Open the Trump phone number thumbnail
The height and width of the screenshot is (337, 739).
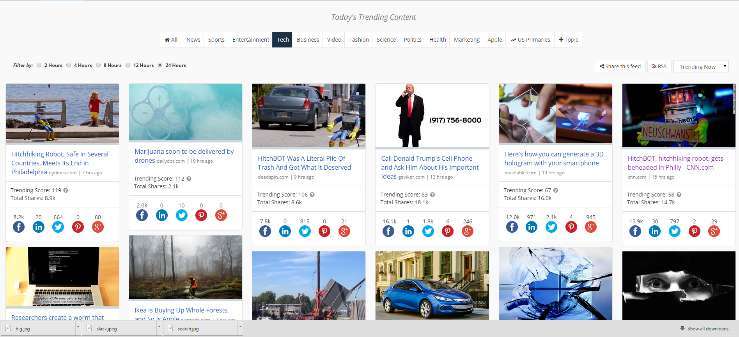(x=432, y=115)
